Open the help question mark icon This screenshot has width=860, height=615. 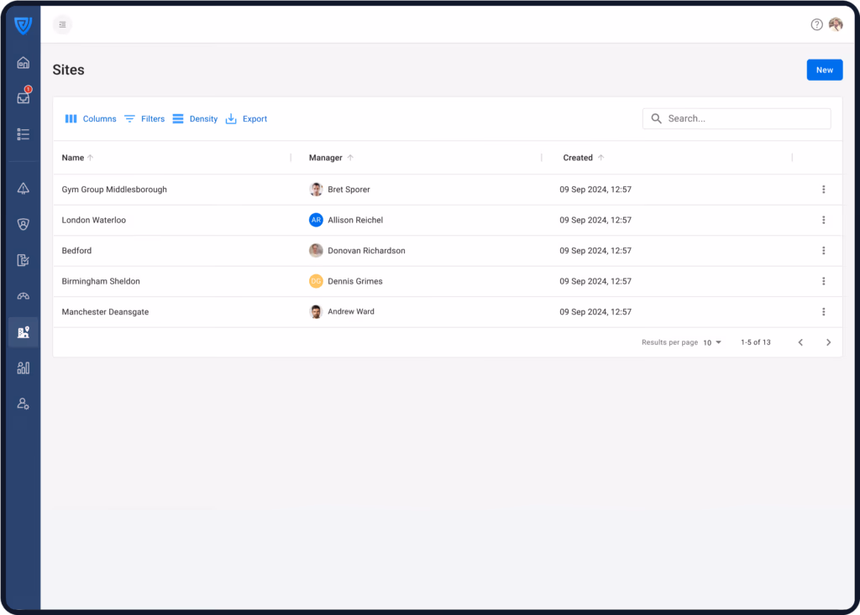pyautogui.click(x=816, y=24)
